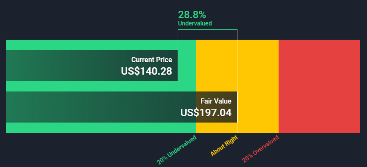
Task: Click the US$197.04 fair value amount
Action: pyautogui.click(x=206, y=113)
